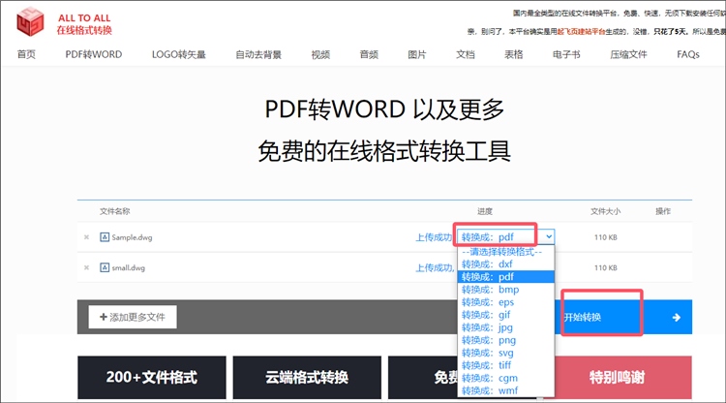This screenshot has height=403, width=726.
Task: Open the 自动去背景 navigation item
Action: [258, 54]
